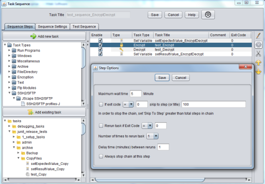Sort by Task Title column header
Screen dimensions: 265x184
coord(181,35)
